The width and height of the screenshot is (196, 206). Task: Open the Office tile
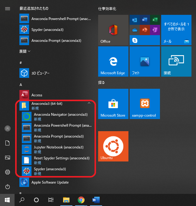coord(113,30)
